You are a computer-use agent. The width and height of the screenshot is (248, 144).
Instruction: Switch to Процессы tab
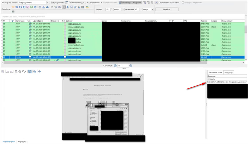click(x=229, y=73)
